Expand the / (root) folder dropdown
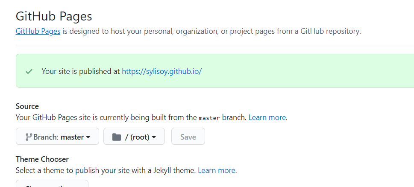The width and height of the screenshot is (414, 187). (134, 137)
